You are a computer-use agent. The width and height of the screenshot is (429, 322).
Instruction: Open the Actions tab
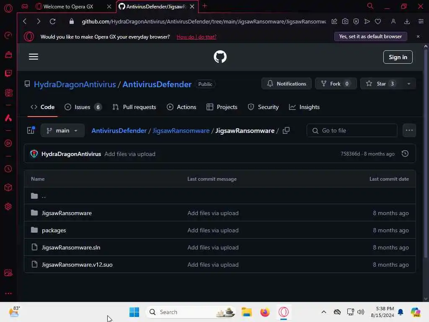point(181,107)
